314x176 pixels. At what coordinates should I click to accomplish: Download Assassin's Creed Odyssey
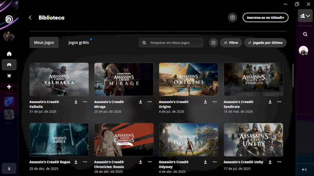coord(205,162)
